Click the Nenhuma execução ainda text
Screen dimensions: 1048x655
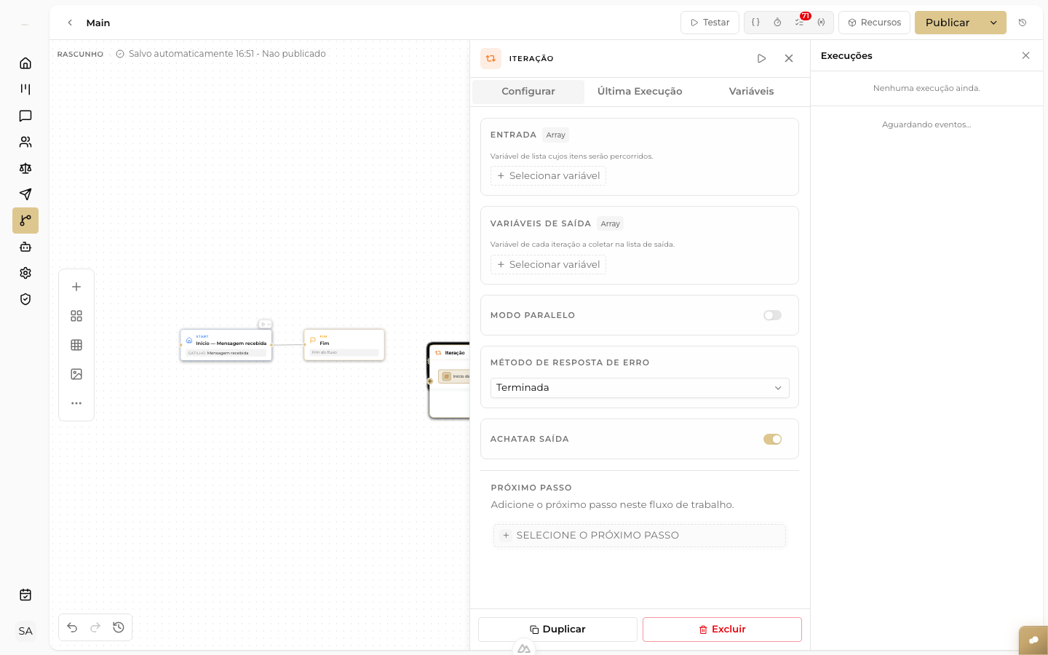(926, 88)
